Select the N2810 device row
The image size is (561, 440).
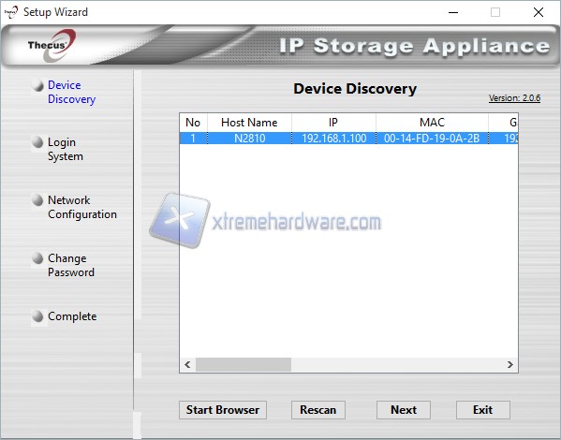[x=348, y=138]
